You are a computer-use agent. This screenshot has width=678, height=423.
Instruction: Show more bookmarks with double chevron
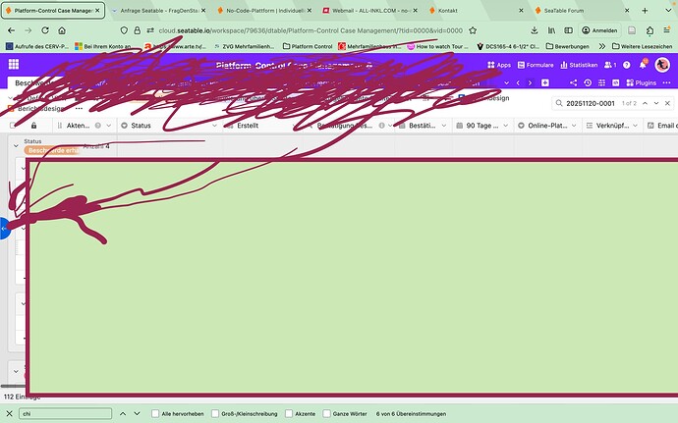tap(602, 46)
